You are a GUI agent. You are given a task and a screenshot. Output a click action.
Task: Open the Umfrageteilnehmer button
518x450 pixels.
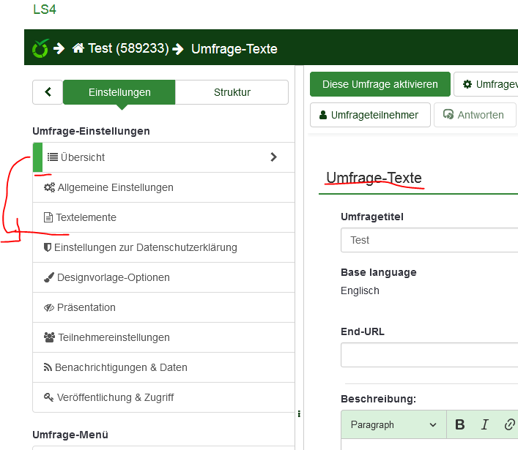click(x=369, y=115)
